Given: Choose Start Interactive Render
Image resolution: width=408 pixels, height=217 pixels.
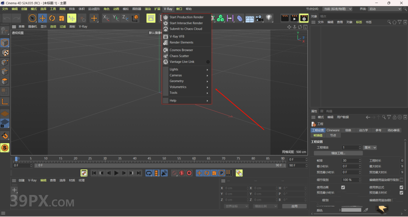Looking at the screenshot, I should tap(187, 23).
